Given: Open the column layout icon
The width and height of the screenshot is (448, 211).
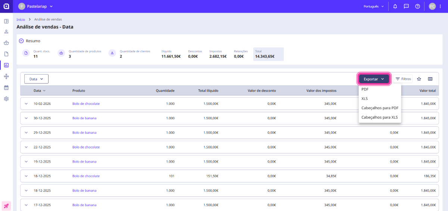Looking at the screenshot, I should 430,79.
